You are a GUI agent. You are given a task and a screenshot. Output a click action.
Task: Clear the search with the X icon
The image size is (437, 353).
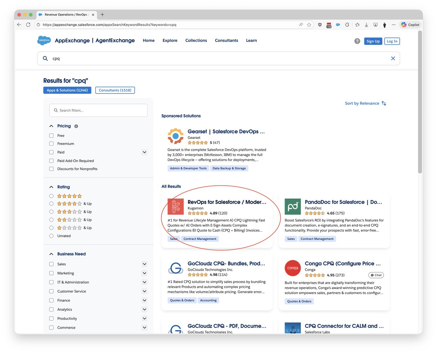[393, 58]
